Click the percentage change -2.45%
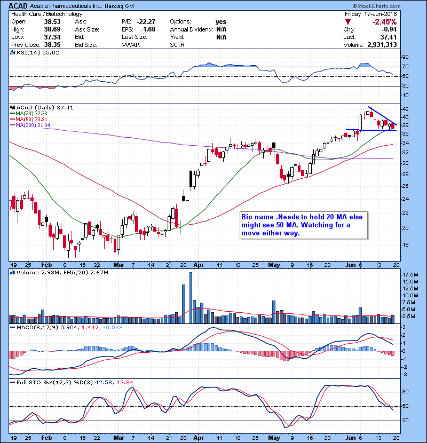Image resolution: width=427 pixels, height=443 pixels. (x=385, y=22)
